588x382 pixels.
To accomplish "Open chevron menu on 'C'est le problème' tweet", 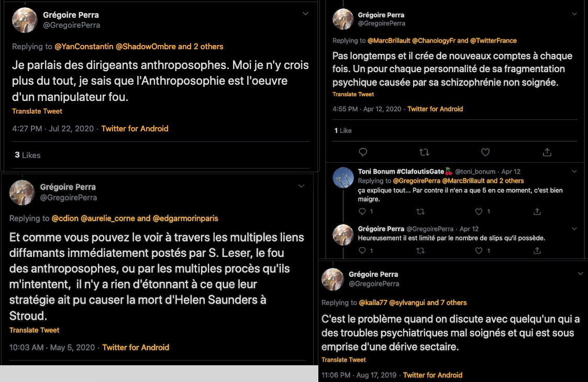I will pyautogui.click(x=580, y=274).
